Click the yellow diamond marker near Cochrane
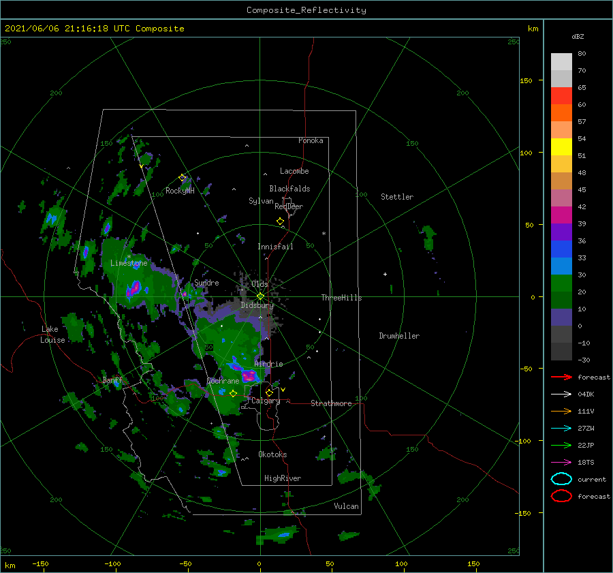Screen dimensions: 613x573 (234, 394)
